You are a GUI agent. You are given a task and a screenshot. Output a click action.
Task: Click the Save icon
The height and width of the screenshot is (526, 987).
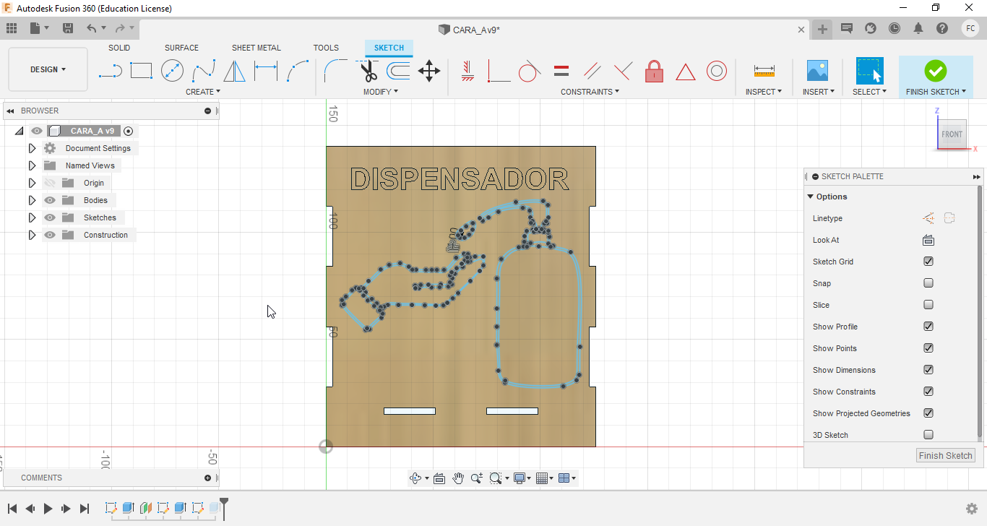point(68,28)
